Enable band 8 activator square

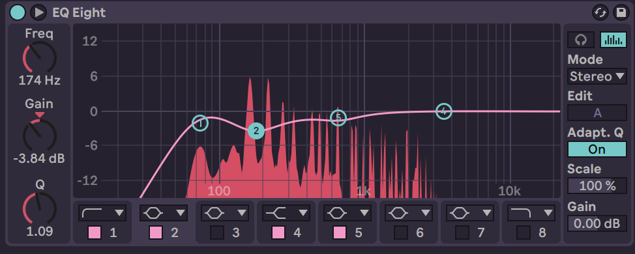pos(524,233)
